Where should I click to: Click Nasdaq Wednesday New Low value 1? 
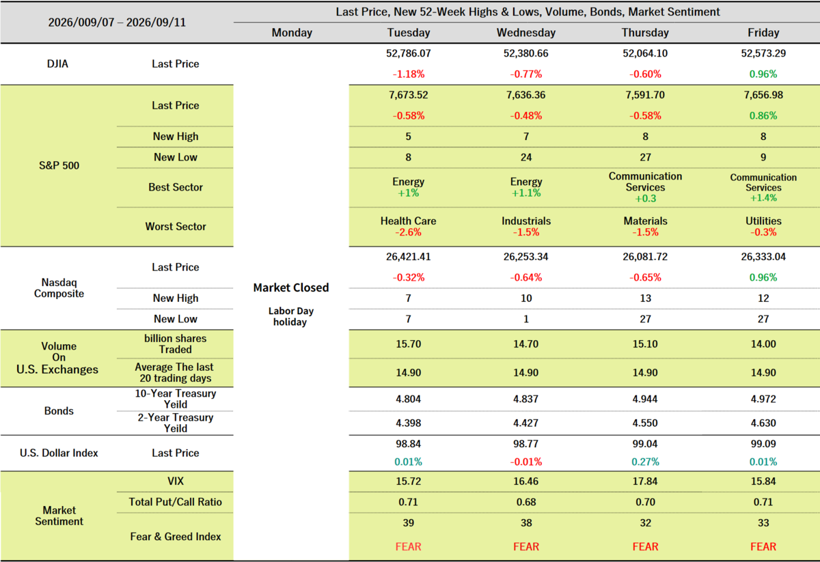coord(526,319)
